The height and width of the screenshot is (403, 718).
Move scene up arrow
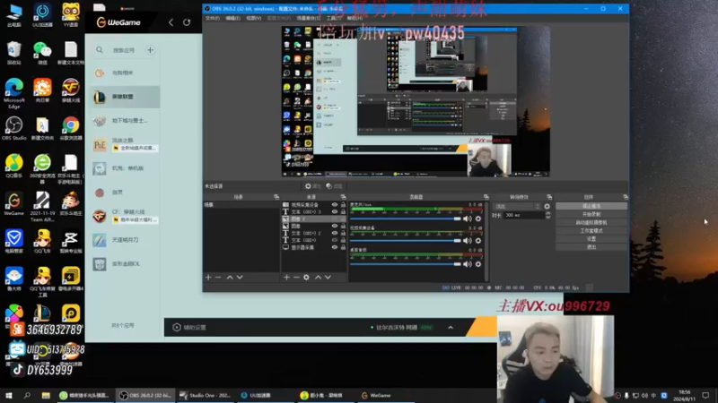click(x=230, y=277)
